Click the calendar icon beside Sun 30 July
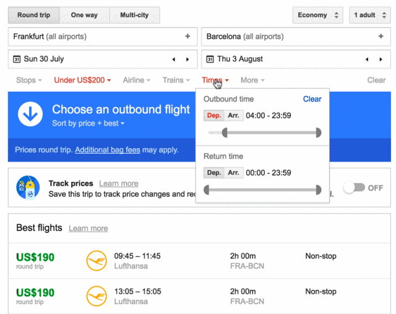The width and height of the screenshot is (396, 314). pos(17,59)
